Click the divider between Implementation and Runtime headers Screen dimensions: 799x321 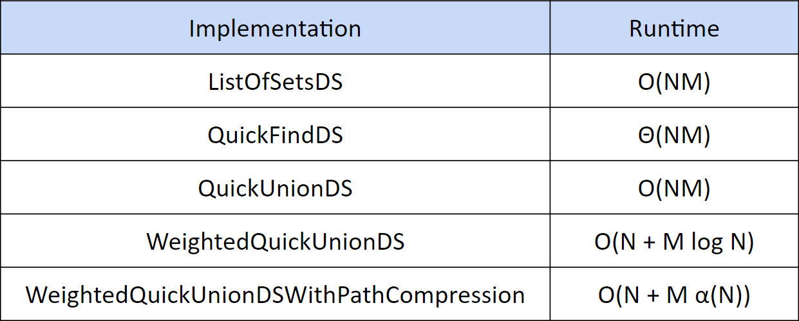coord(550,28)
